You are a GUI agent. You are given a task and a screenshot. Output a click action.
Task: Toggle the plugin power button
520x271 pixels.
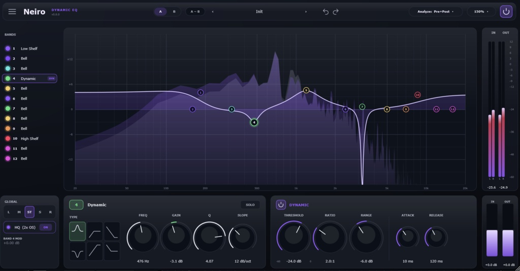coord(506,12)
